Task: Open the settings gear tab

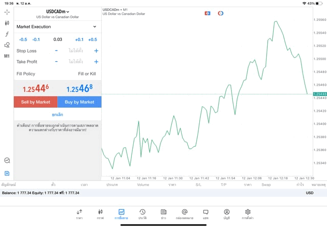Action: (x=248, y=214)
